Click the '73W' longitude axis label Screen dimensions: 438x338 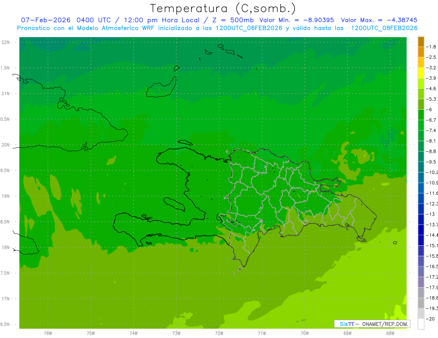tap(176, 333)
